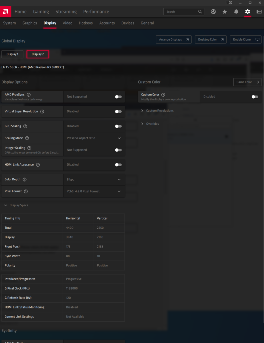Enable Virtual Super Resolution switch

(x=118, y=111)
